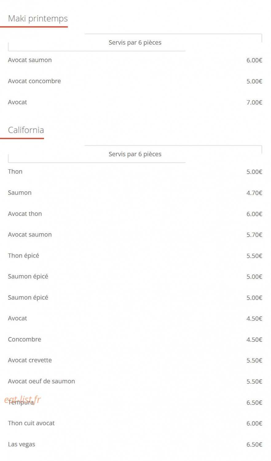Select the Avocat crevette item

coord(30,360)
